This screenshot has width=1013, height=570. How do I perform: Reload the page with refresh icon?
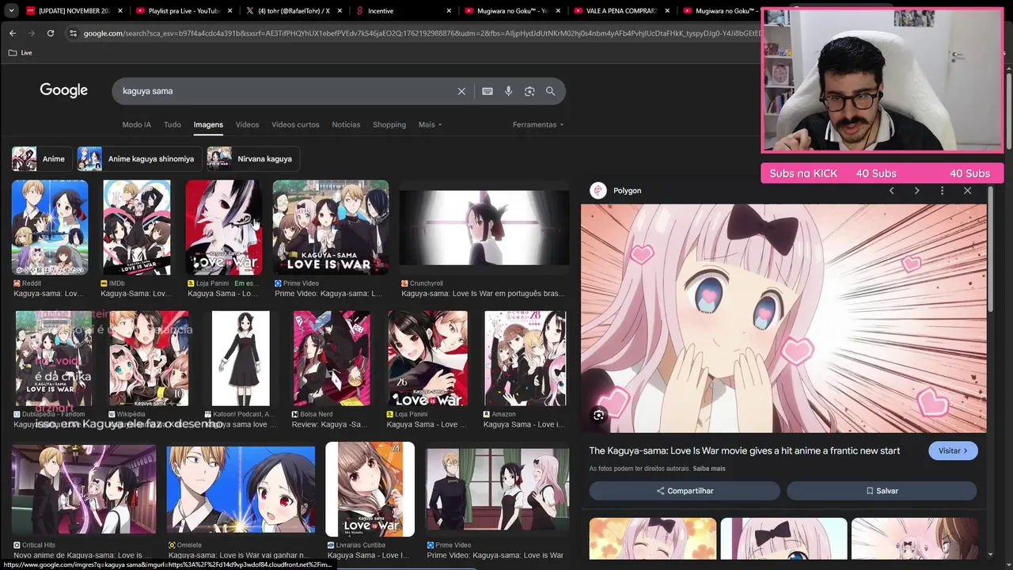(x=51, y=33)
